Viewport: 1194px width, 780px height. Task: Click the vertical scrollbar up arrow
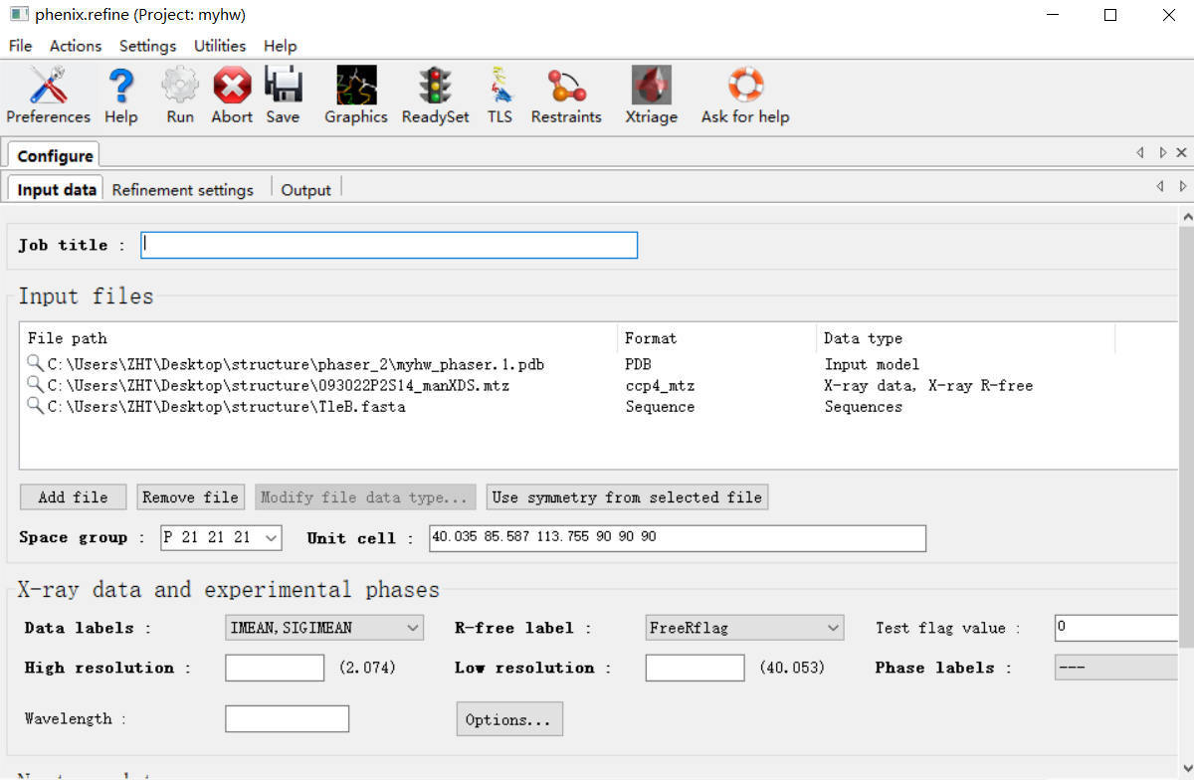[1186, 215]
